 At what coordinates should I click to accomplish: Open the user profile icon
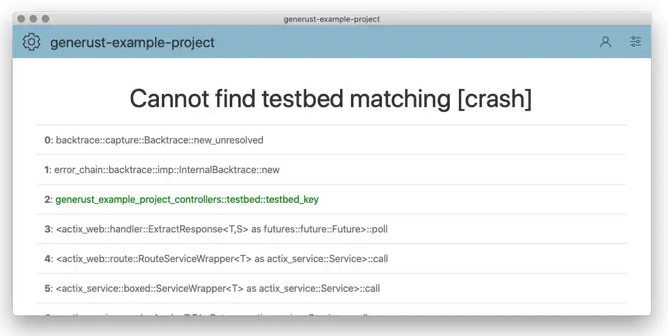coord(605,42)
